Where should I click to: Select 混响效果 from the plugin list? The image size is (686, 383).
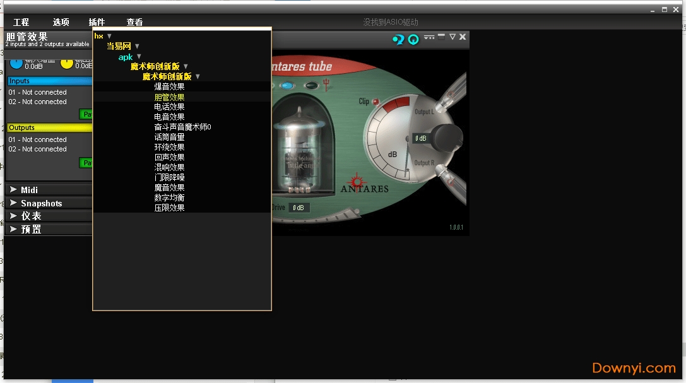pyautogui.click(x=169, y=167)
